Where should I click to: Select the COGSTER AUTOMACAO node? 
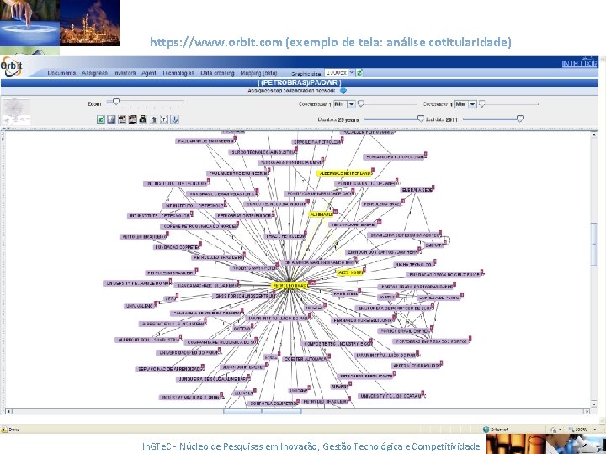(x=306, y=360)
